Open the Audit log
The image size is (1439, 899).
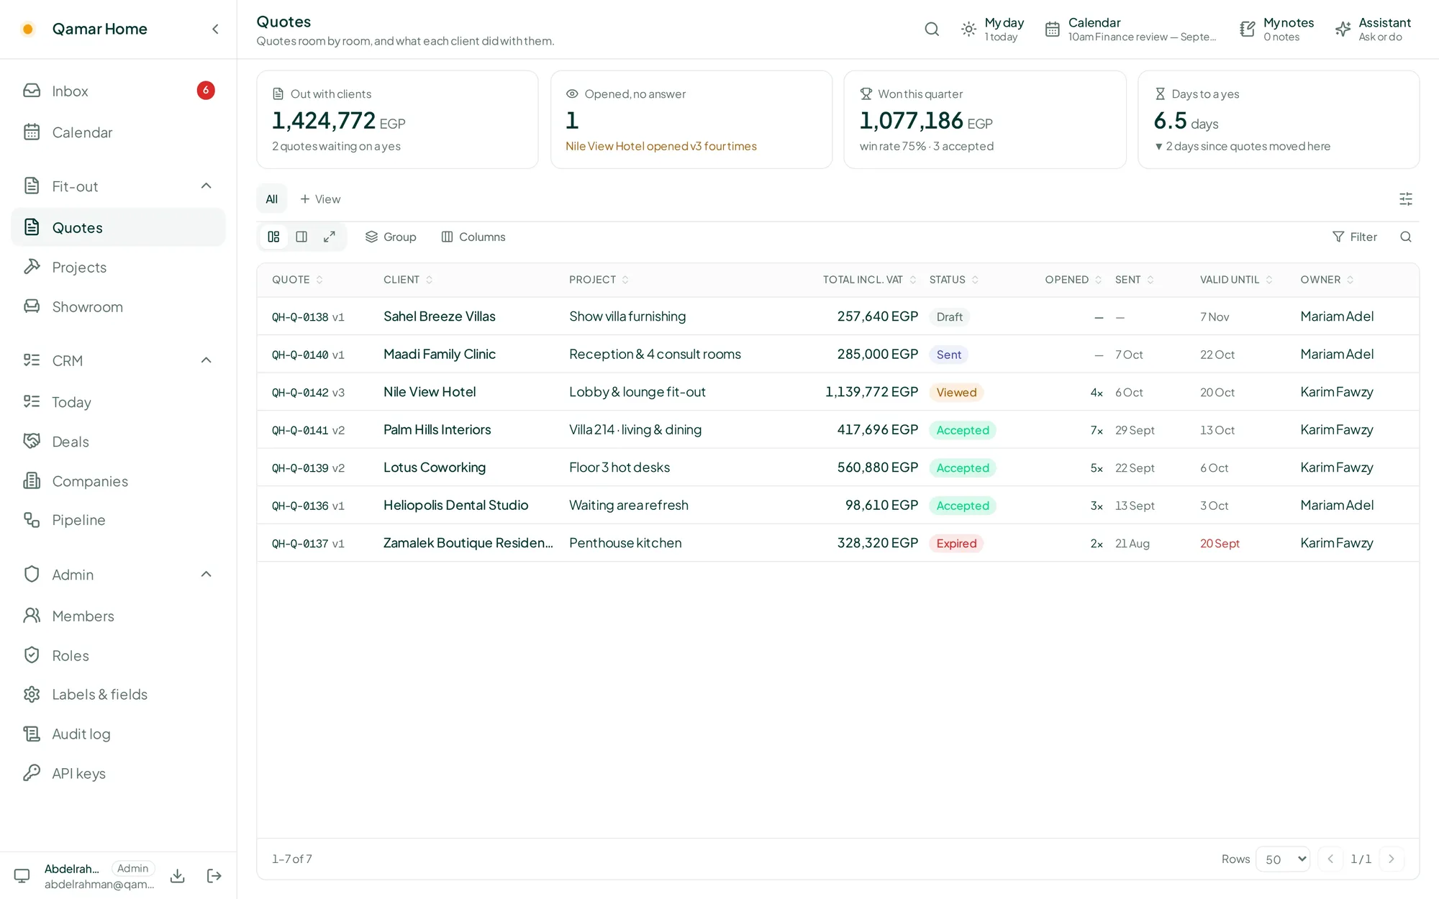(118, 734)
